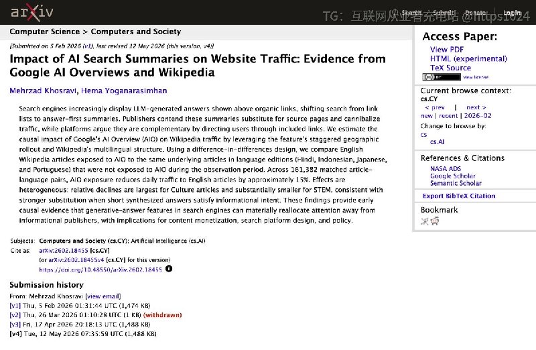Open the 2026-02 monthly listing
Viewport: 536px width, 350px height.
coord(478,116)
